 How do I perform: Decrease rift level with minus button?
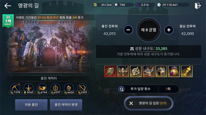tap(128, 30)
